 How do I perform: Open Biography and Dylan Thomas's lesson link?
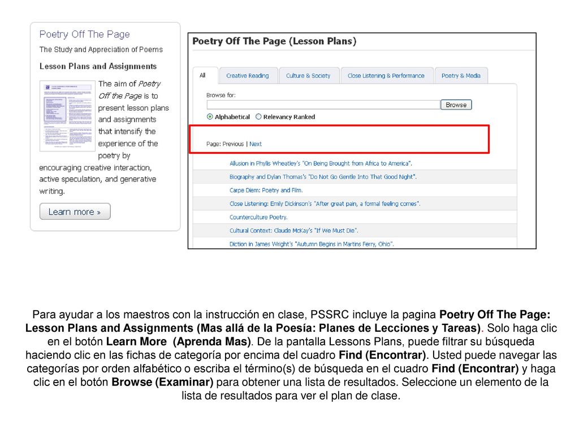(x=323, y=177)
